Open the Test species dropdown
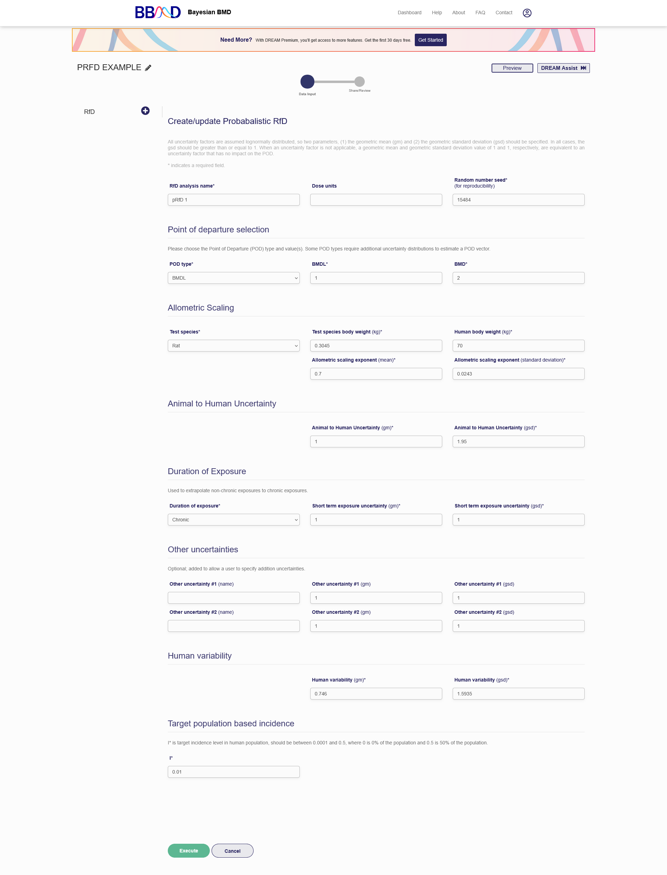Screen dimensions: 667x875 (233, 346)
